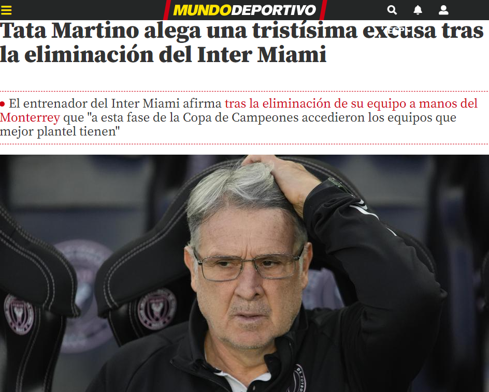Open link 'tras la eliminación de su equipo'
This screenshot has height=392, width=489.
[x=315, y=103]
